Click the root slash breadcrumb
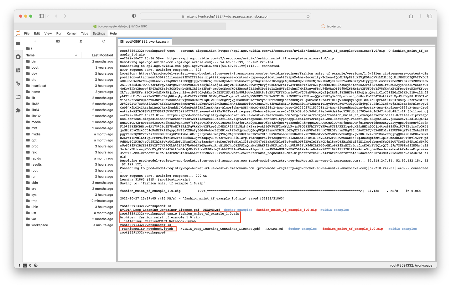Image resolution: width=451 pixels, height=287 pixels. click(x=32, y=48)
